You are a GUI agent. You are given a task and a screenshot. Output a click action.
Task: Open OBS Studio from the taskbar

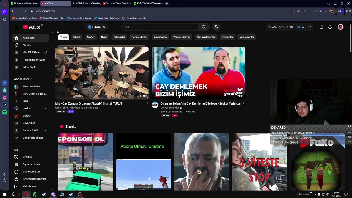(80, 194)
